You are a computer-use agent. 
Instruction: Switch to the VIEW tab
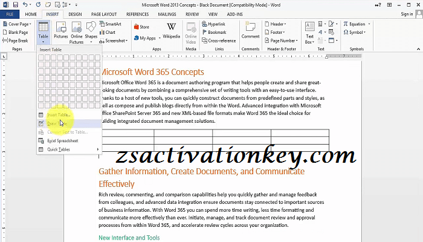(x=213, y=14)
